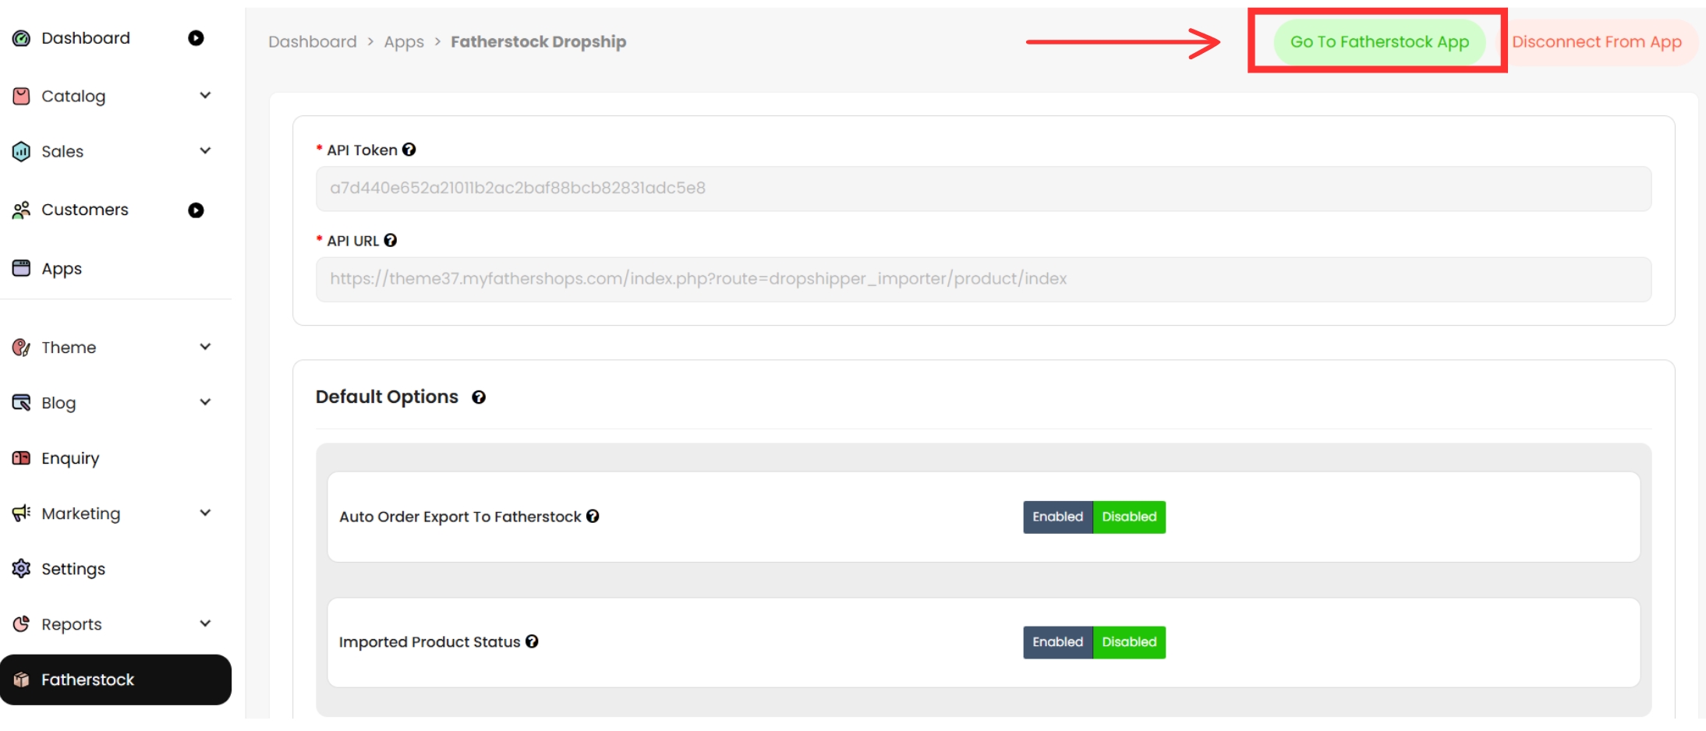Enable Auto Order Export To Fatherstock

click(x=1058, y=517)
